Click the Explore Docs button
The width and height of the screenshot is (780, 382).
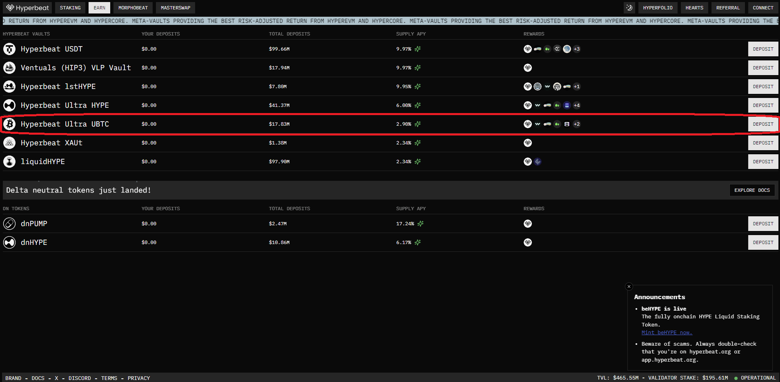(x=752, y=190)
